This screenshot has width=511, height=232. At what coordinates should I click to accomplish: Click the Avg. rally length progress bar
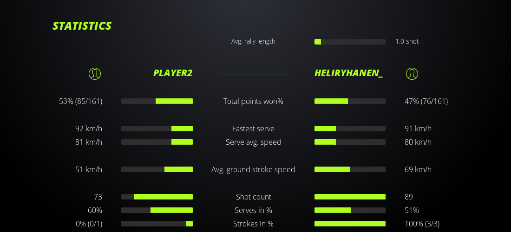350,42
